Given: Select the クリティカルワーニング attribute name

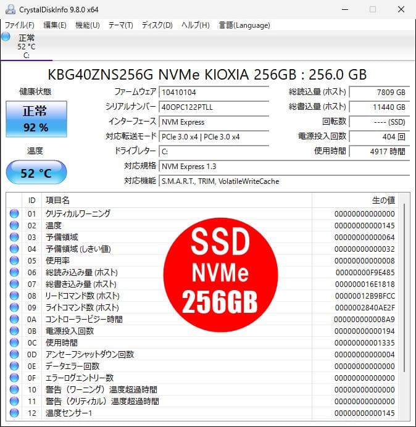Looking at the screenshot, I should (x=78, y=213).
